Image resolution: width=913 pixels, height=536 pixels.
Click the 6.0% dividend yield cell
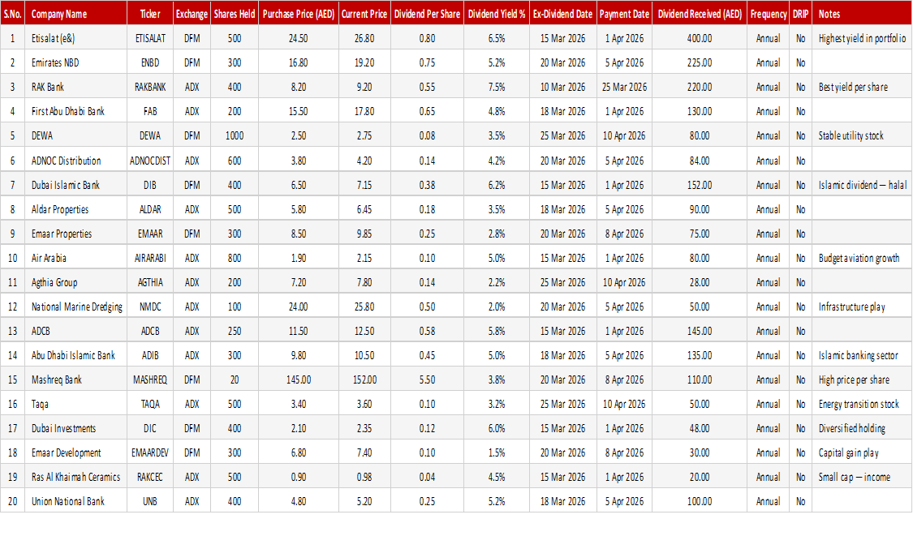496,428
